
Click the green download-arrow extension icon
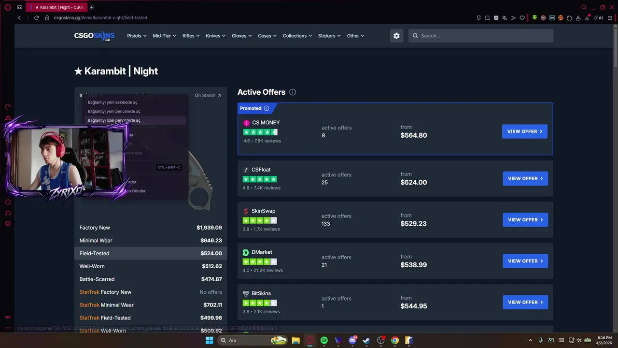[x=534, y=18]
